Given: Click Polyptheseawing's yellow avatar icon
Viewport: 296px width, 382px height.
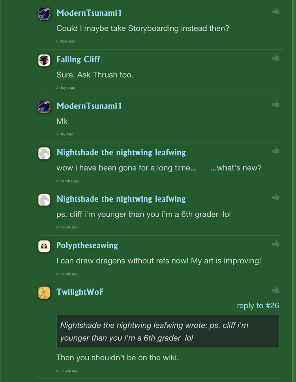Looking at the screenshot, I should [x=44, y=246].
